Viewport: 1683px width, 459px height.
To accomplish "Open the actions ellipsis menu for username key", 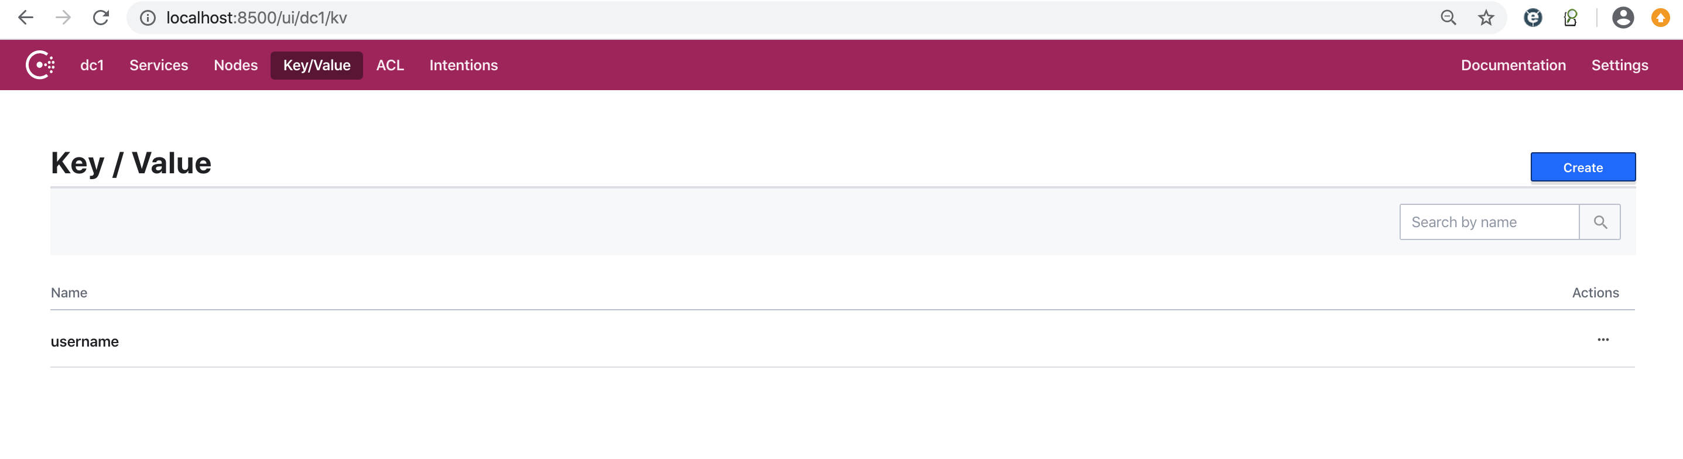I will click(1603, 339).
